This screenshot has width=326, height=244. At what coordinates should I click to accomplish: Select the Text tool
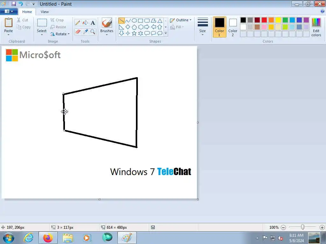tap(93, 23)
